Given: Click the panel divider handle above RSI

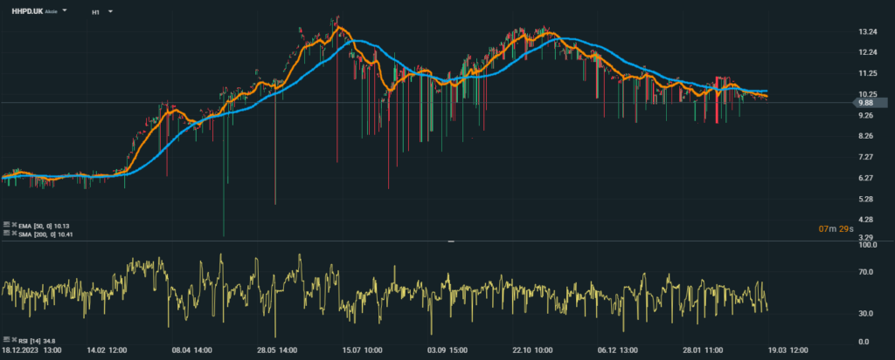Looking at the screenshot, I should click(x=451, y=241).
